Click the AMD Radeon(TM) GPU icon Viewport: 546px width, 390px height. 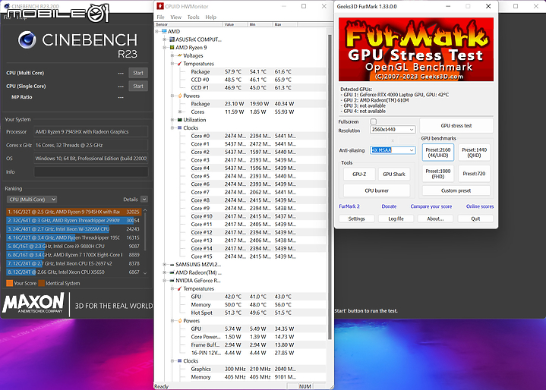tap(172, 272)
